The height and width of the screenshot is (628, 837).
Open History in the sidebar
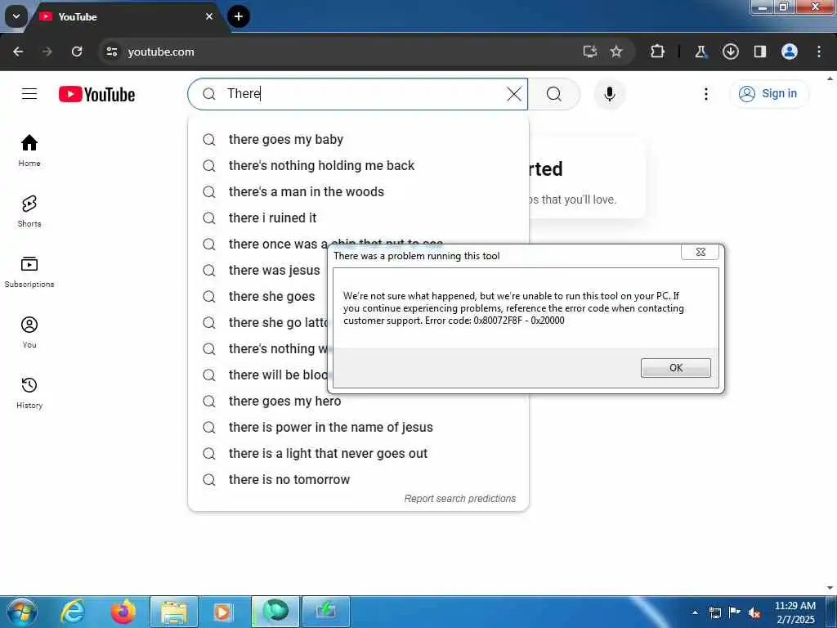click(x=29, y=392)
